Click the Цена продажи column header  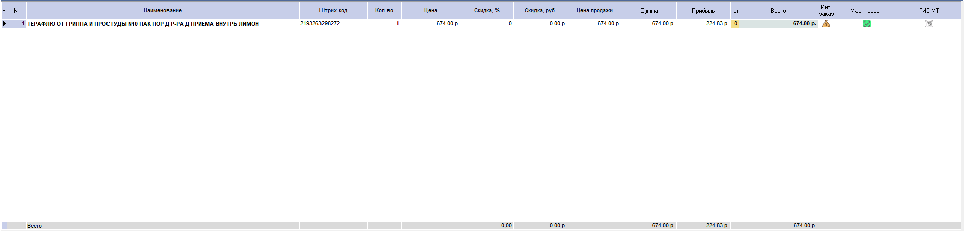(x=595, y=11)
